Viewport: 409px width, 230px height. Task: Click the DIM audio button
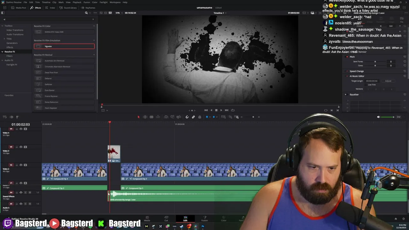(x=398, y=117)
